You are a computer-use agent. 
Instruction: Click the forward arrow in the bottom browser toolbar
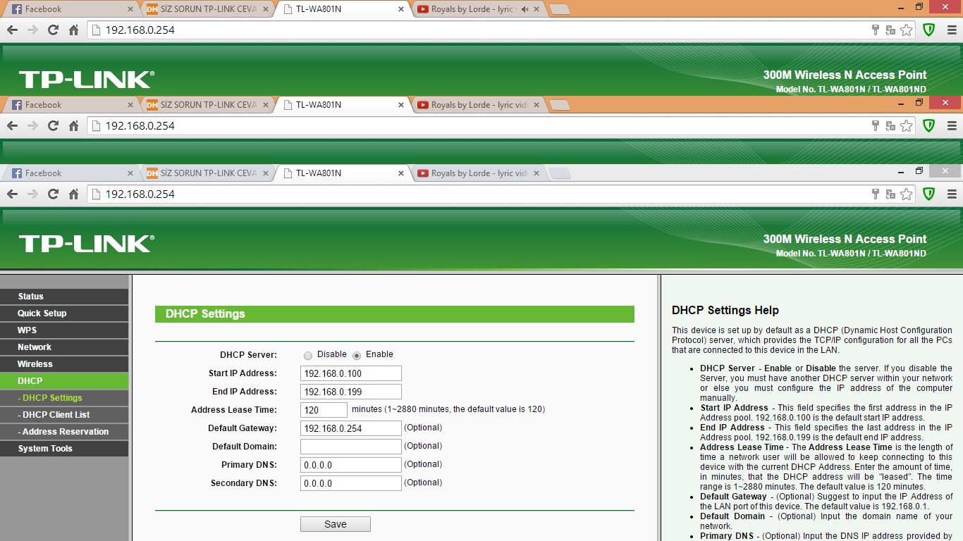[x=32, y=194]
